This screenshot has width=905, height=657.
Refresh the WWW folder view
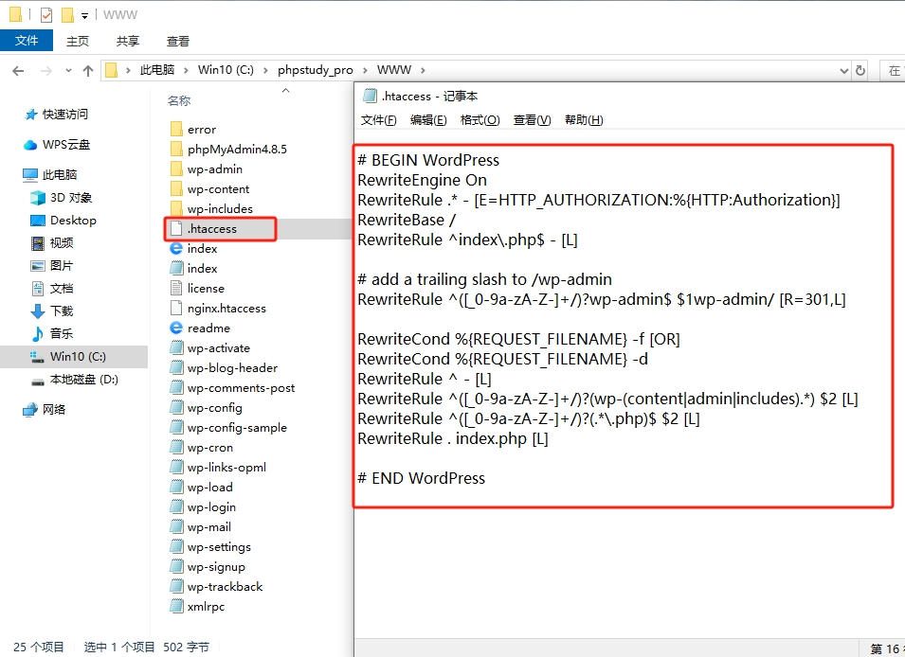point(860,70)
